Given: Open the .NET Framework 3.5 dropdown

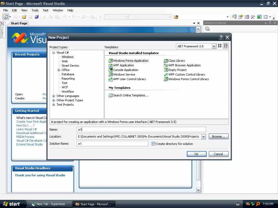Looking at the screenshot, I should click(x=214, y=46).
